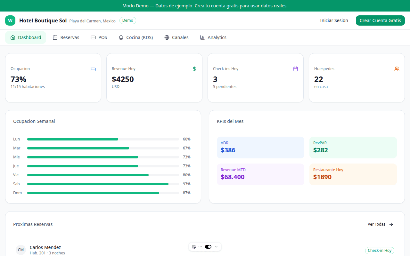
Task: Click the guests icon in Huespedes card
Action: pos(397,69)
